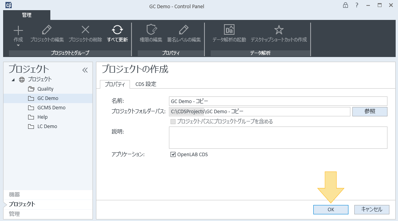Maximize the Control Panel window
Screen dimensions: 398x221
(380, 5)
